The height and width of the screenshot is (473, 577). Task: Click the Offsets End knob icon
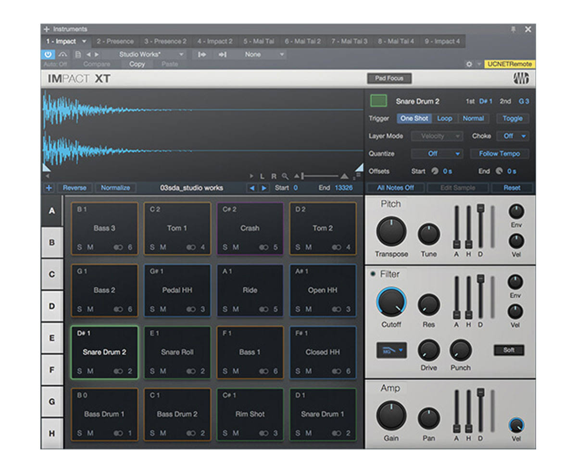(499, 171)
